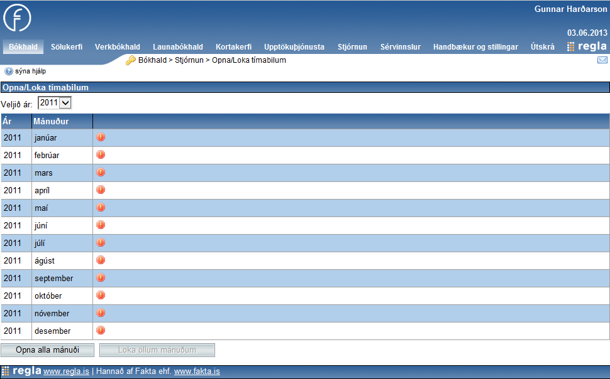Toggle the closed status for febrúar
Image resolution: width=610 pixels, height=379 pixels.
101,155
